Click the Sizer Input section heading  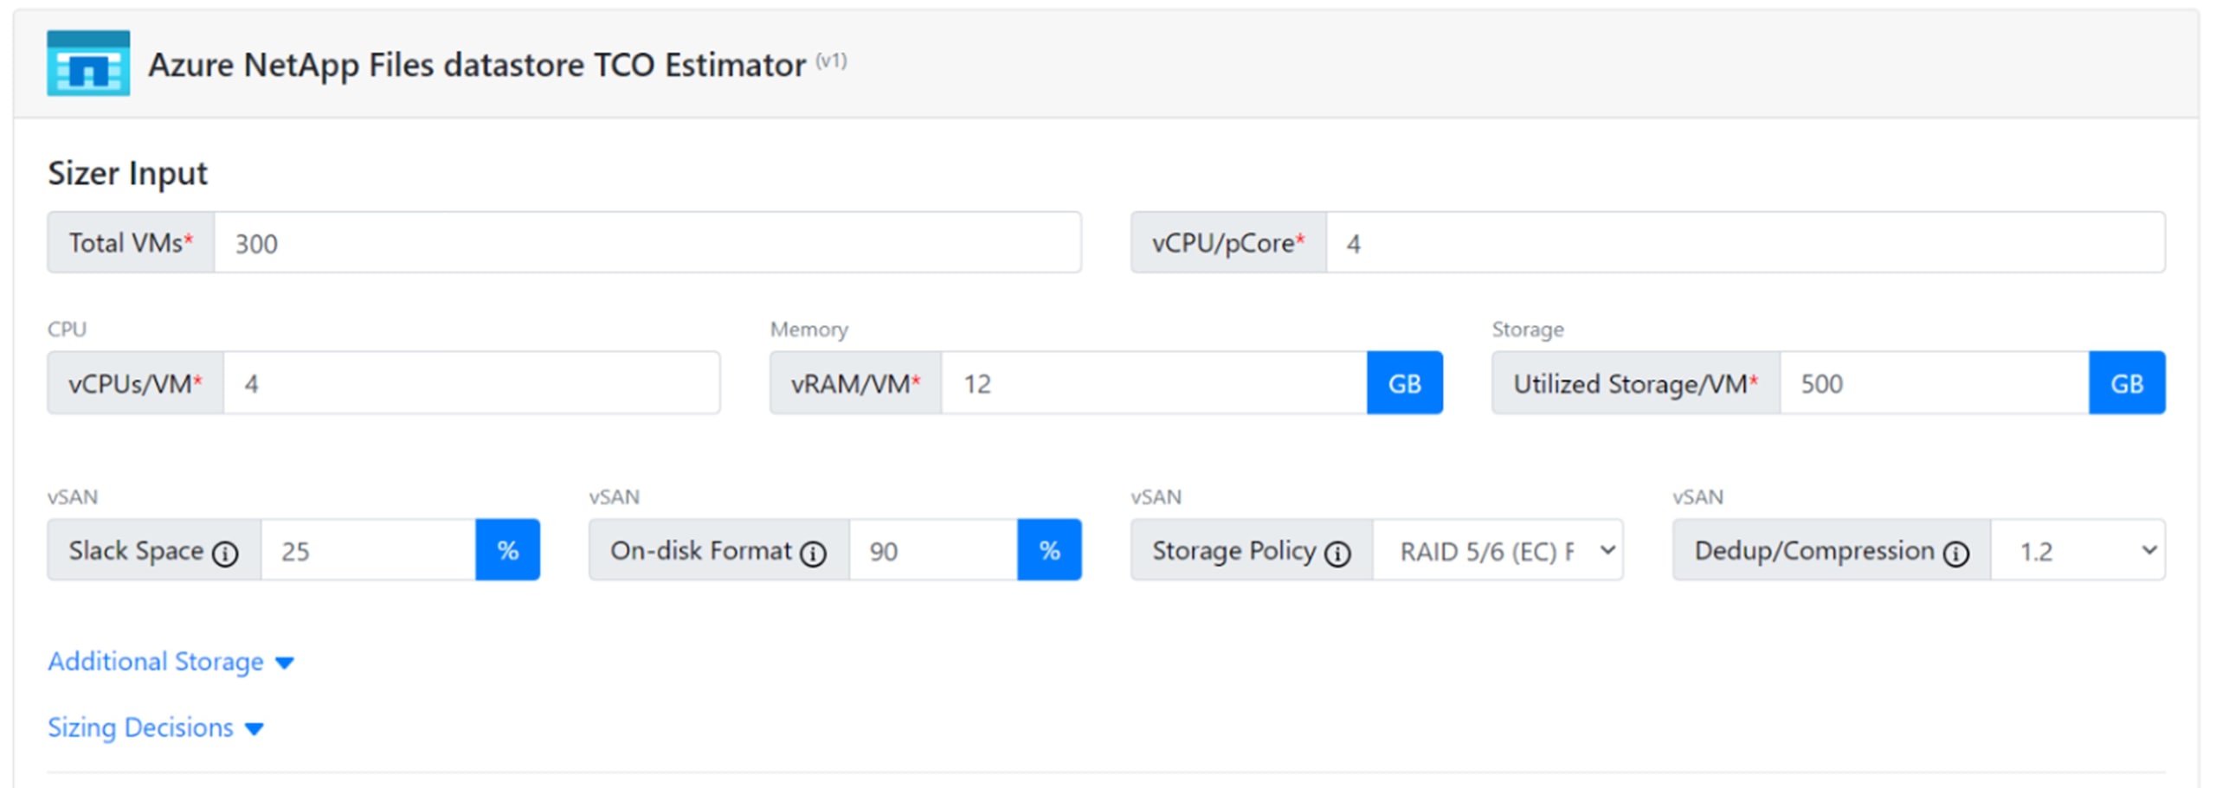(127, 172)
